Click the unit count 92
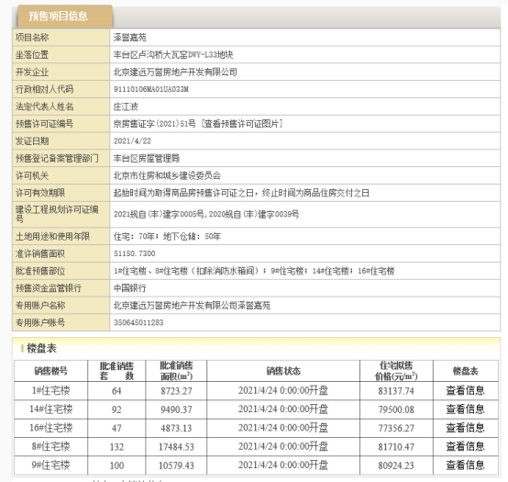The image size is (508, 482). pyautogui.click(x=116, y=409)
